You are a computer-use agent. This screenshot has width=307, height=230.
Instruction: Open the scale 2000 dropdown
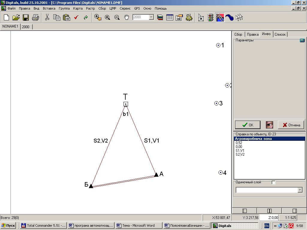[x=151, y=17]
